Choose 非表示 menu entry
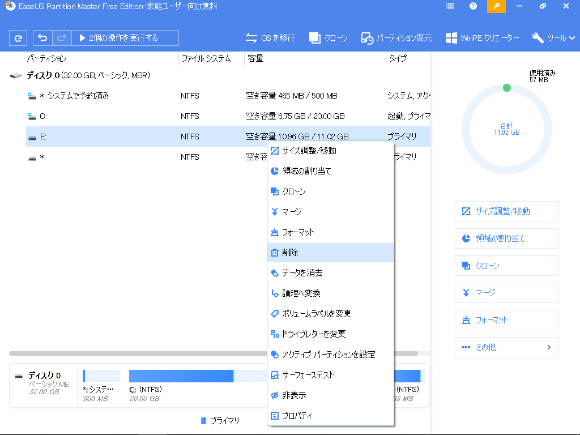This screenshot has height=435, width=580. pos(330,395)
